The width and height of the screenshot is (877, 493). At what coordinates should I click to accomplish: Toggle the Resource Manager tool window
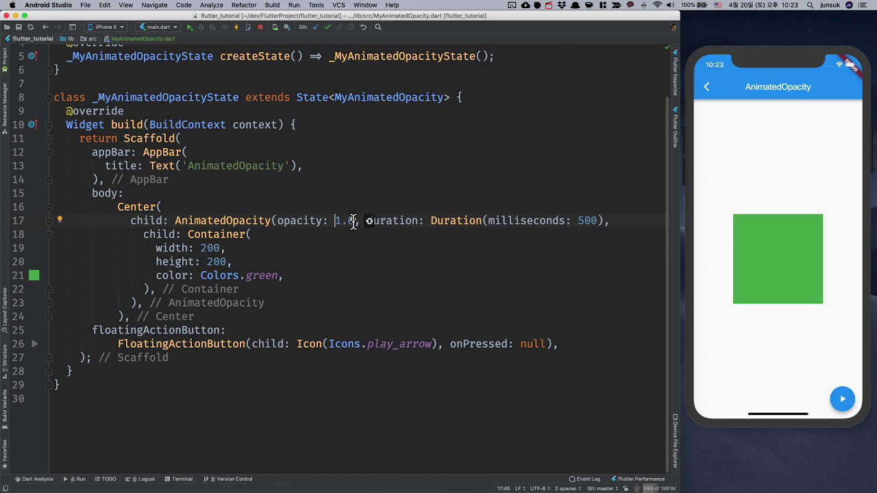coord(4,108)
